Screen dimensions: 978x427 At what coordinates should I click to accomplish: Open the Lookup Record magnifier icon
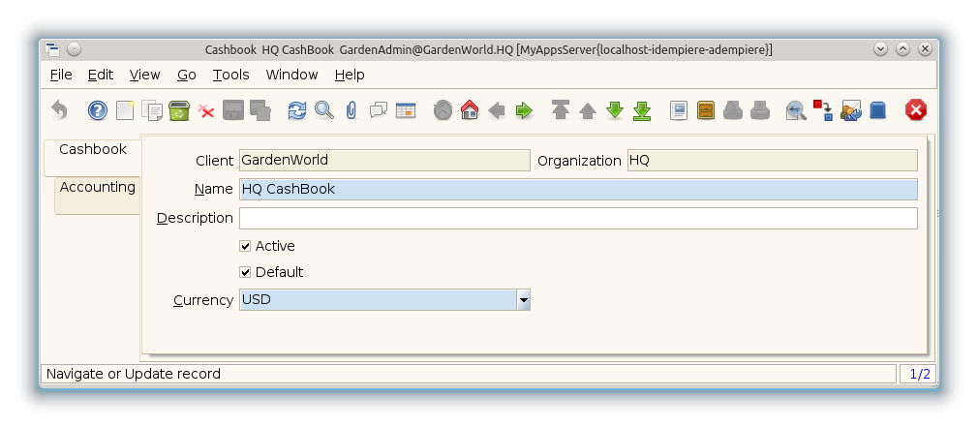tap(324, 110)
